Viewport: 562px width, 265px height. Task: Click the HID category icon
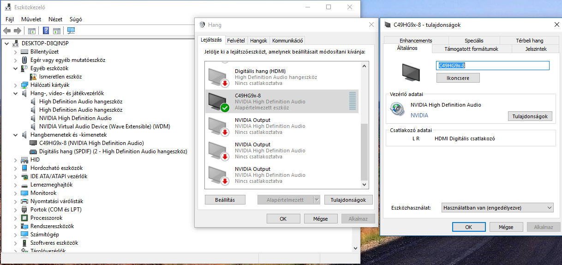[x=25, y=160]
